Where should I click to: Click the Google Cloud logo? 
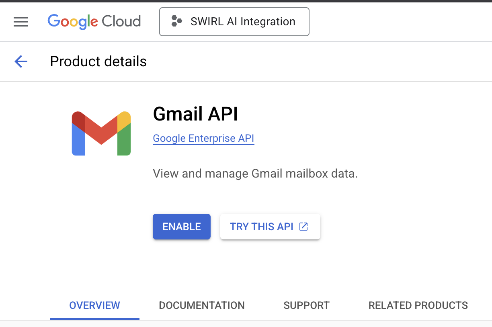(x=94, y=22)
